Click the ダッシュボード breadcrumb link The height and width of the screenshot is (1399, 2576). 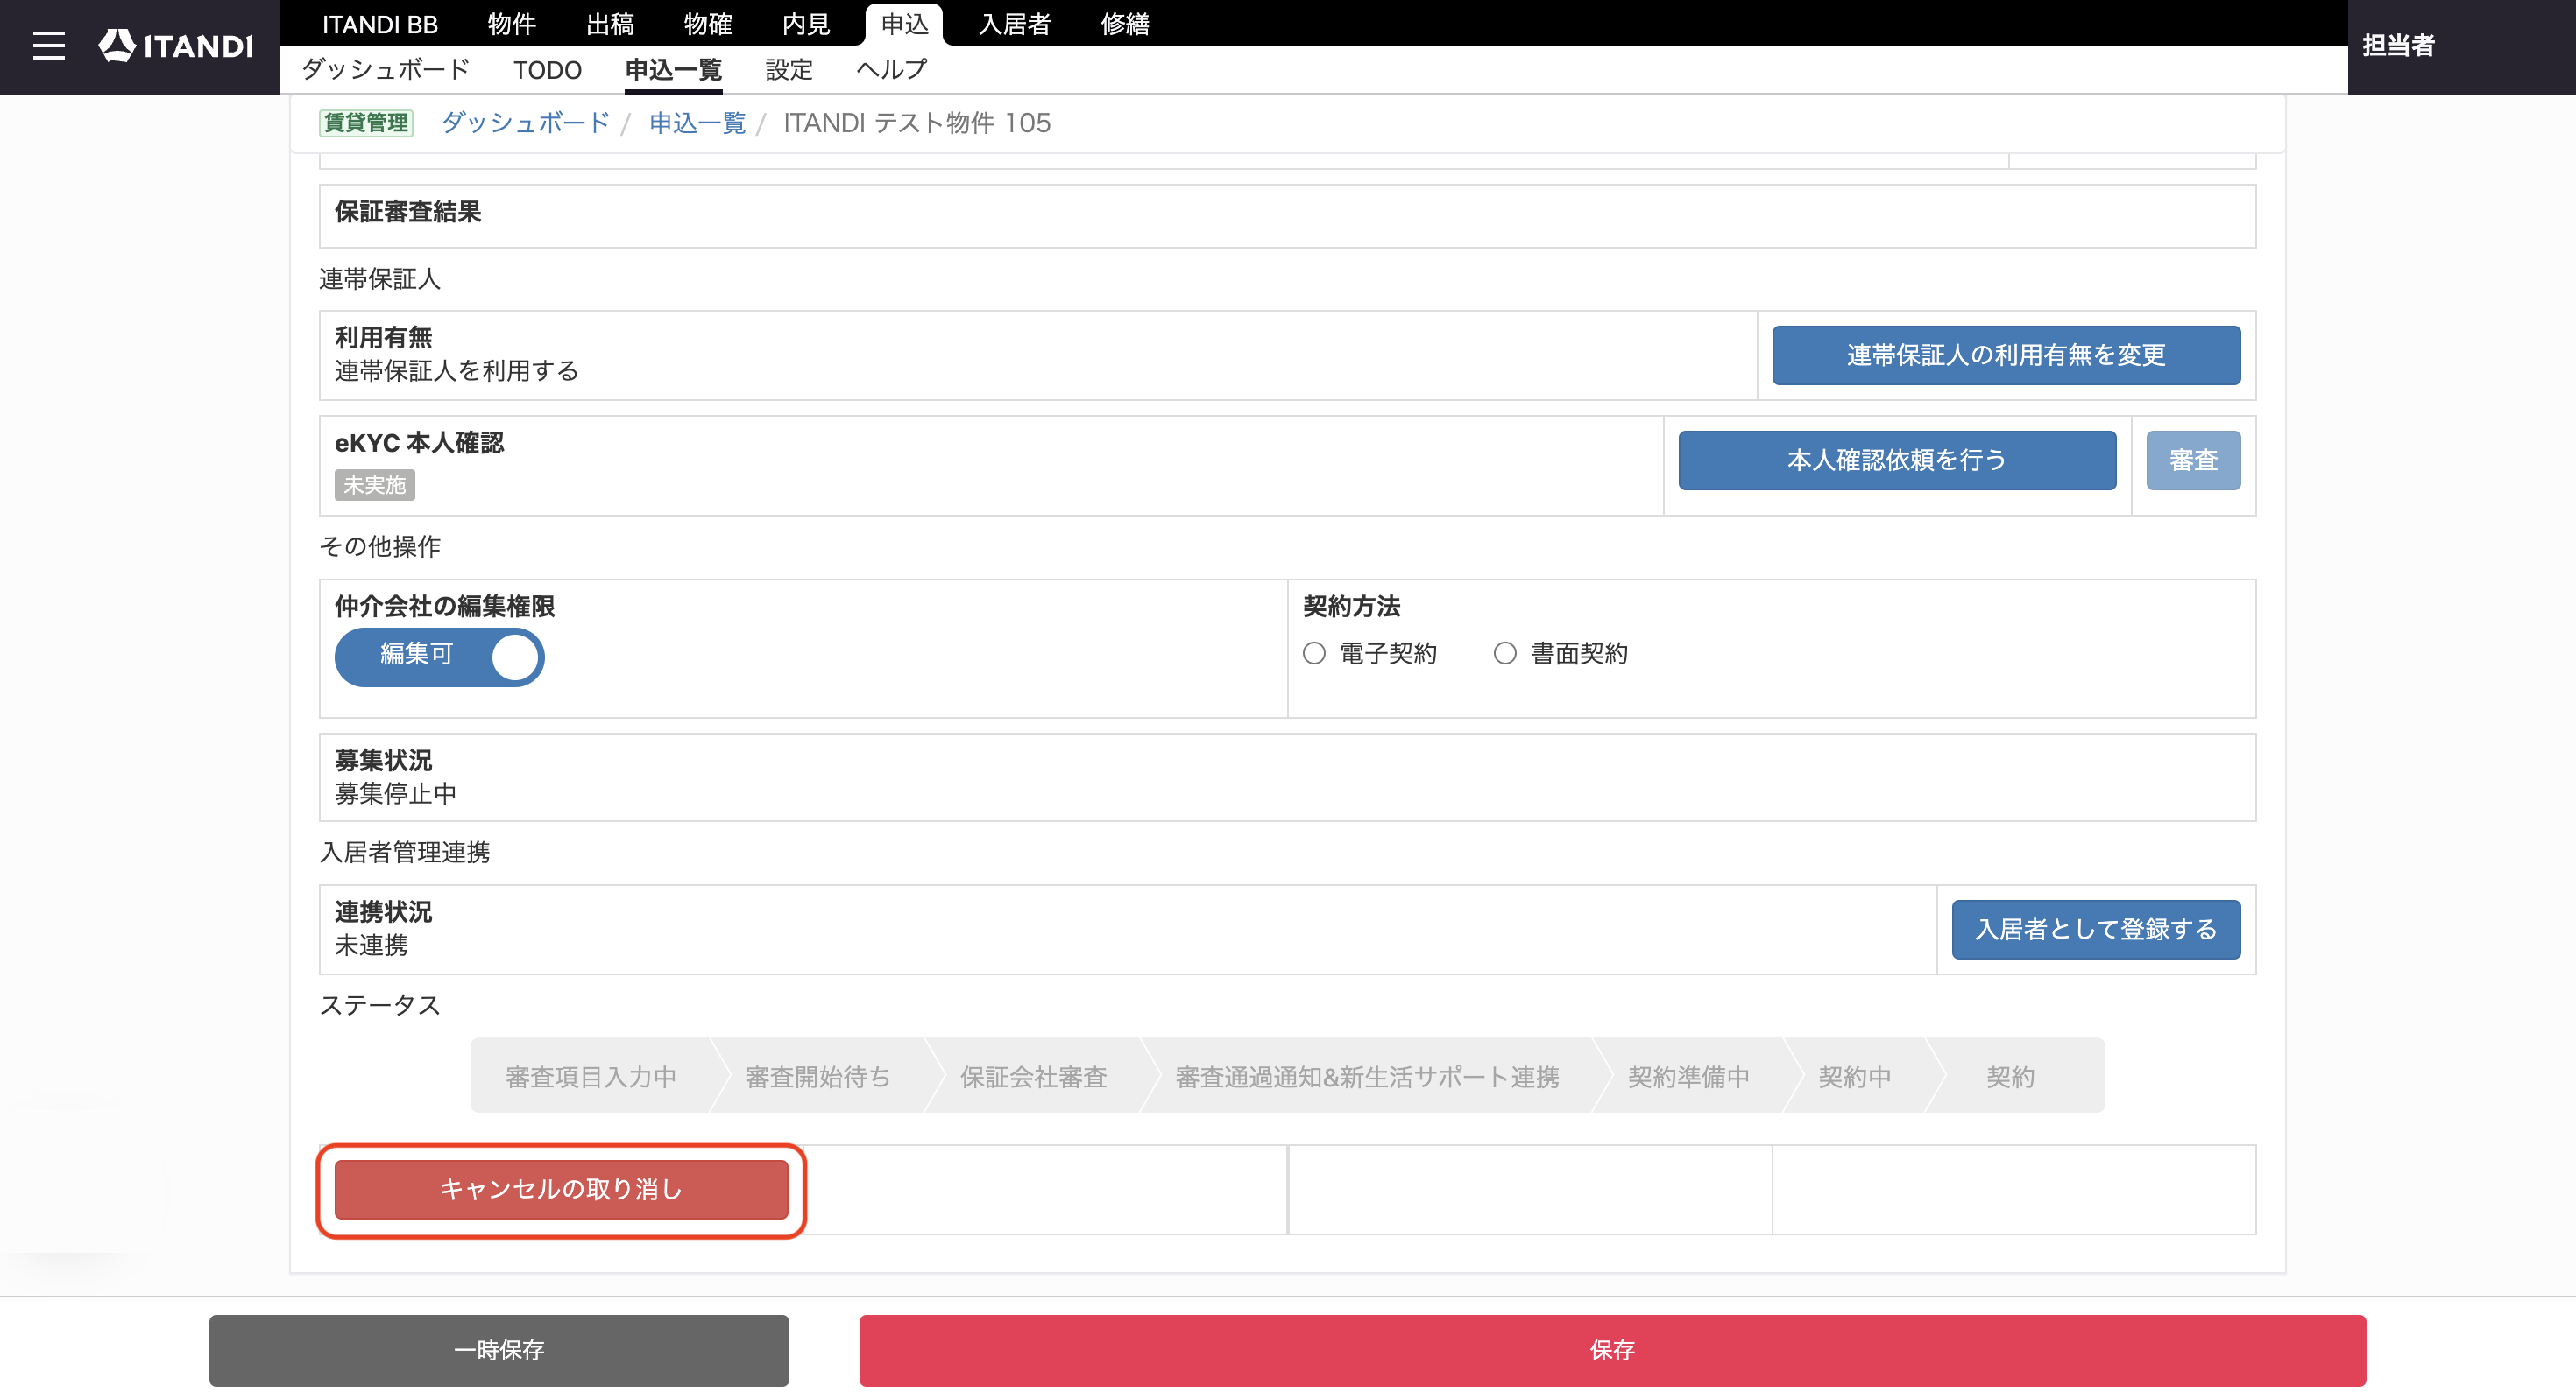(x=525, y=123)
